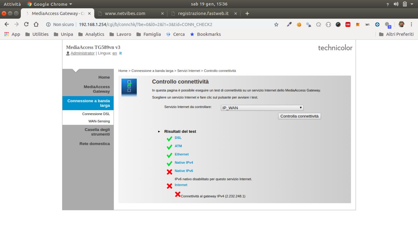Open the Analytics bookmarks folder
418x235 pixels.
coord(91,34)
